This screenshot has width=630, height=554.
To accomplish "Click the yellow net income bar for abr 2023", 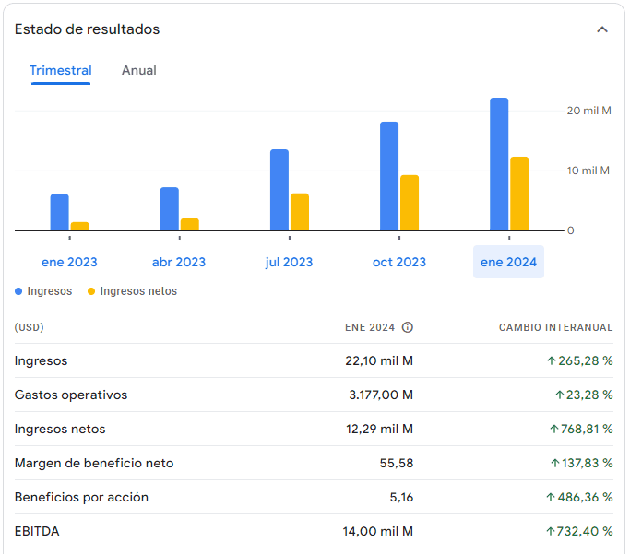I will click(x=190, y=224).
